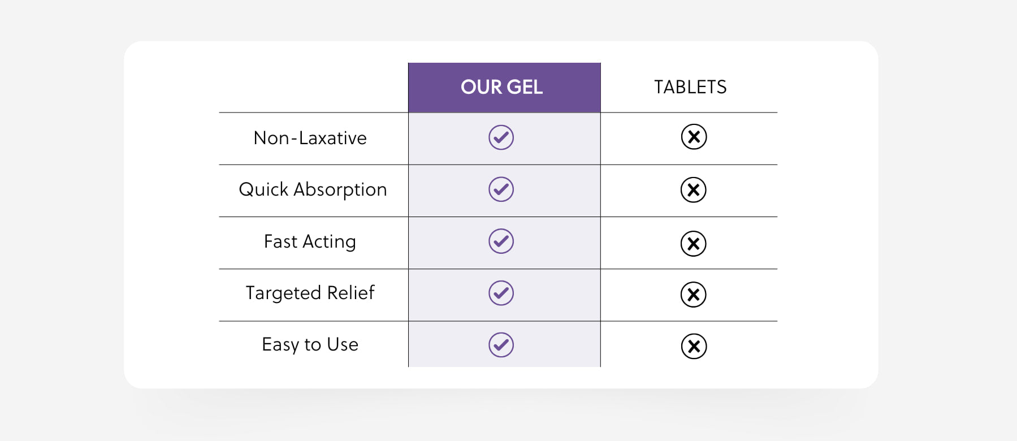Click the Fast Acting checkmark under Our Gel

click(x=501, y=241)
